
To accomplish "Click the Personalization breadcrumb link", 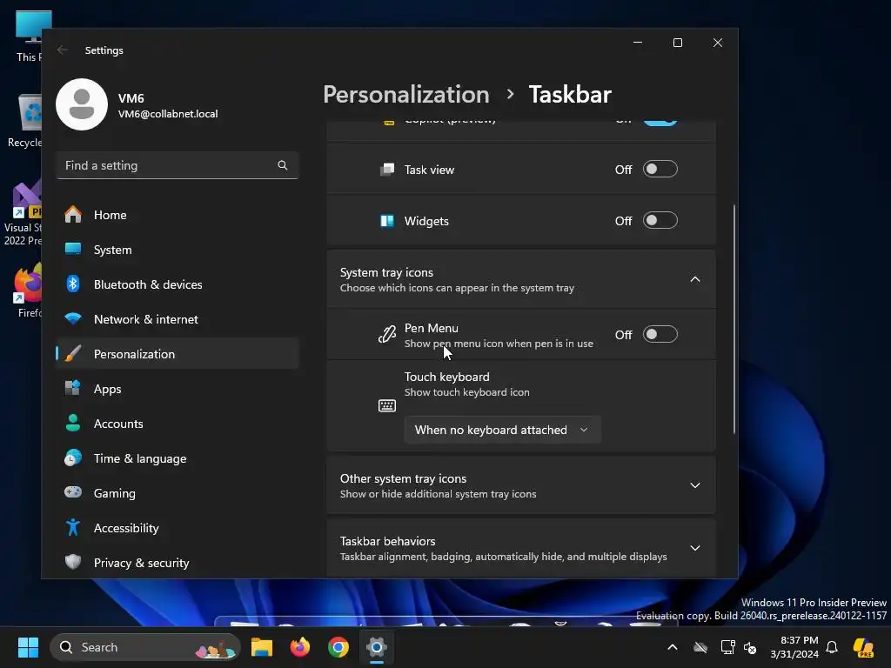I will click(x=405, y=94).
